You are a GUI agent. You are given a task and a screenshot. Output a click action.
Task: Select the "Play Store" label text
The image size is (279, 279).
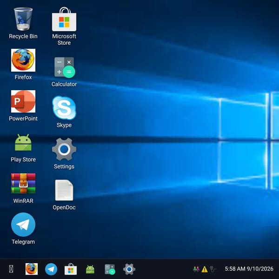23,159
